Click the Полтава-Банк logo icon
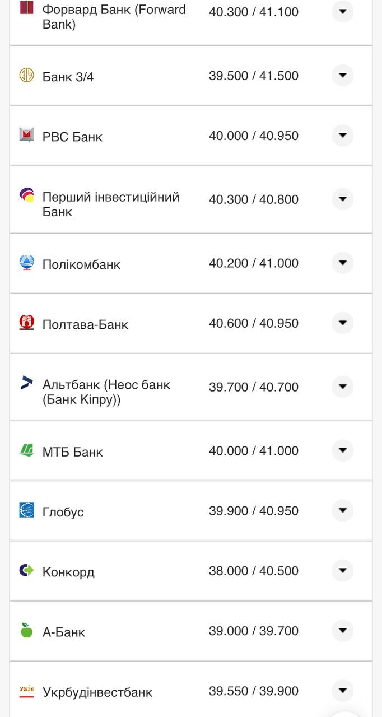Image resolution: width=382 pixels, height=717 pixels. (x=27, y=323)
